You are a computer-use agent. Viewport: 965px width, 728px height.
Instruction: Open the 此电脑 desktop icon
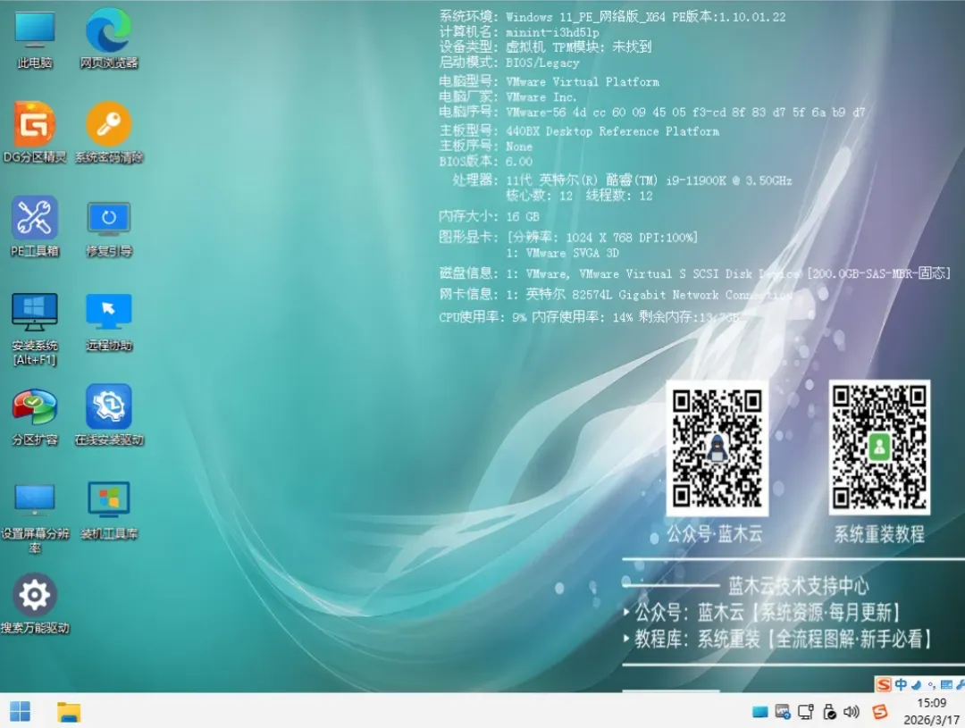[x=35, y=38]
